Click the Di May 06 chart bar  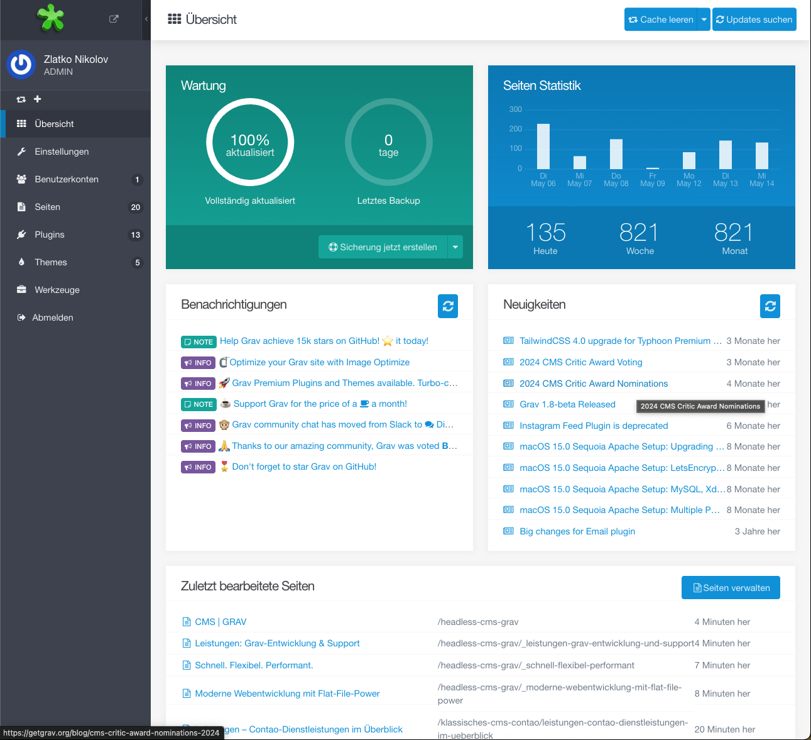(543, 146)
